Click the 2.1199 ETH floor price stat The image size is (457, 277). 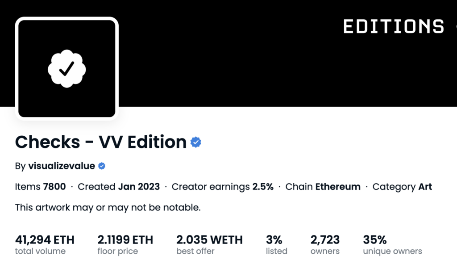coord(125,240)
